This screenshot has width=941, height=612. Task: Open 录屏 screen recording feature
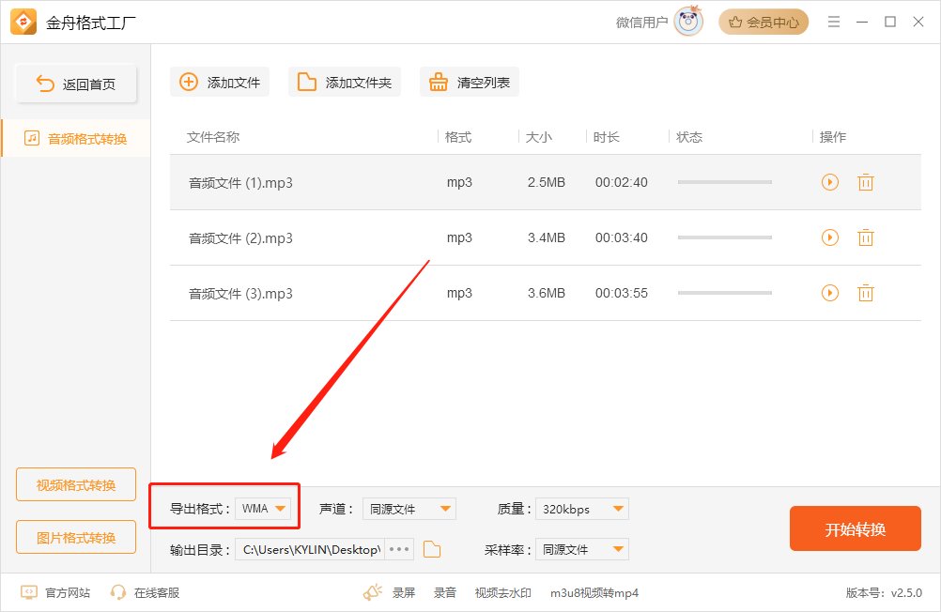click(403, 592)
